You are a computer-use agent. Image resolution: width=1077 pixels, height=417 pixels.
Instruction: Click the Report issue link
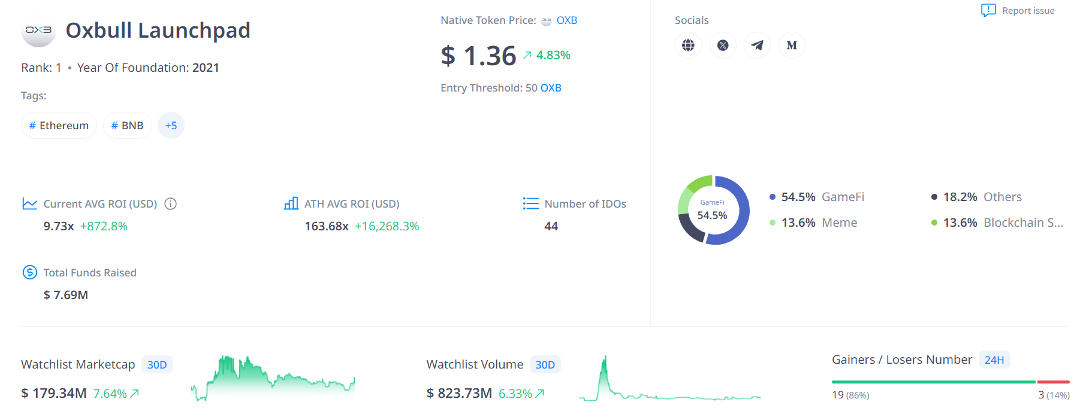[1028, 10]
